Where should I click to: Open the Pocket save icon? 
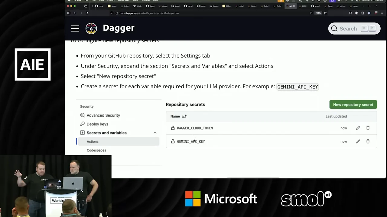(350, 13)
